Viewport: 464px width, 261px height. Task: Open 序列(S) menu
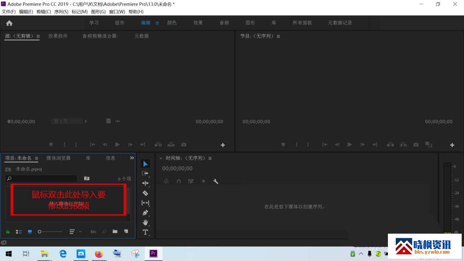click(61, 12)
